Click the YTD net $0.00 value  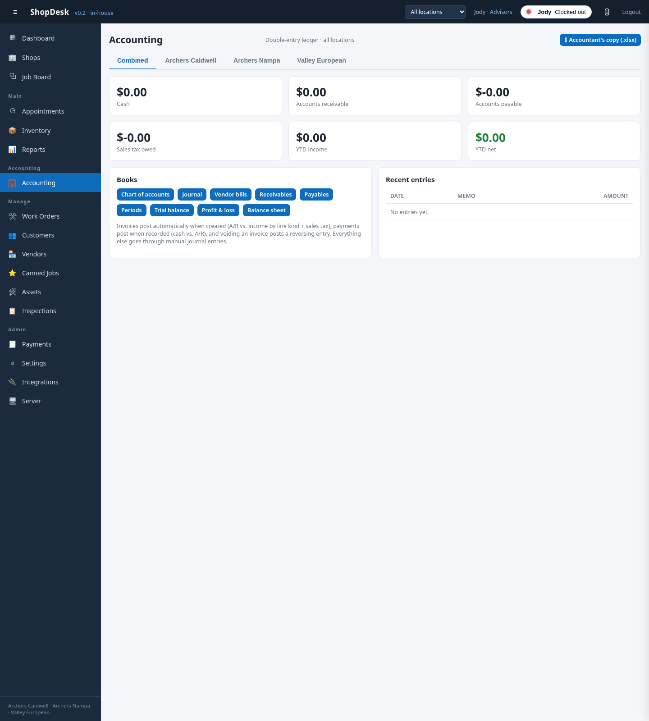pos(490,137)
